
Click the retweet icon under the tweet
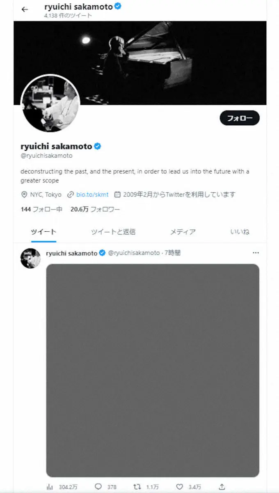pyautogui.click(x=137, y=487)
